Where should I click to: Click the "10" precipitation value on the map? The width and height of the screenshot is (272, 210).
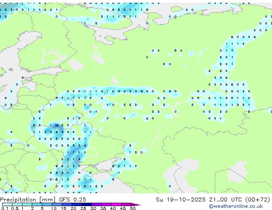[57, 125]
